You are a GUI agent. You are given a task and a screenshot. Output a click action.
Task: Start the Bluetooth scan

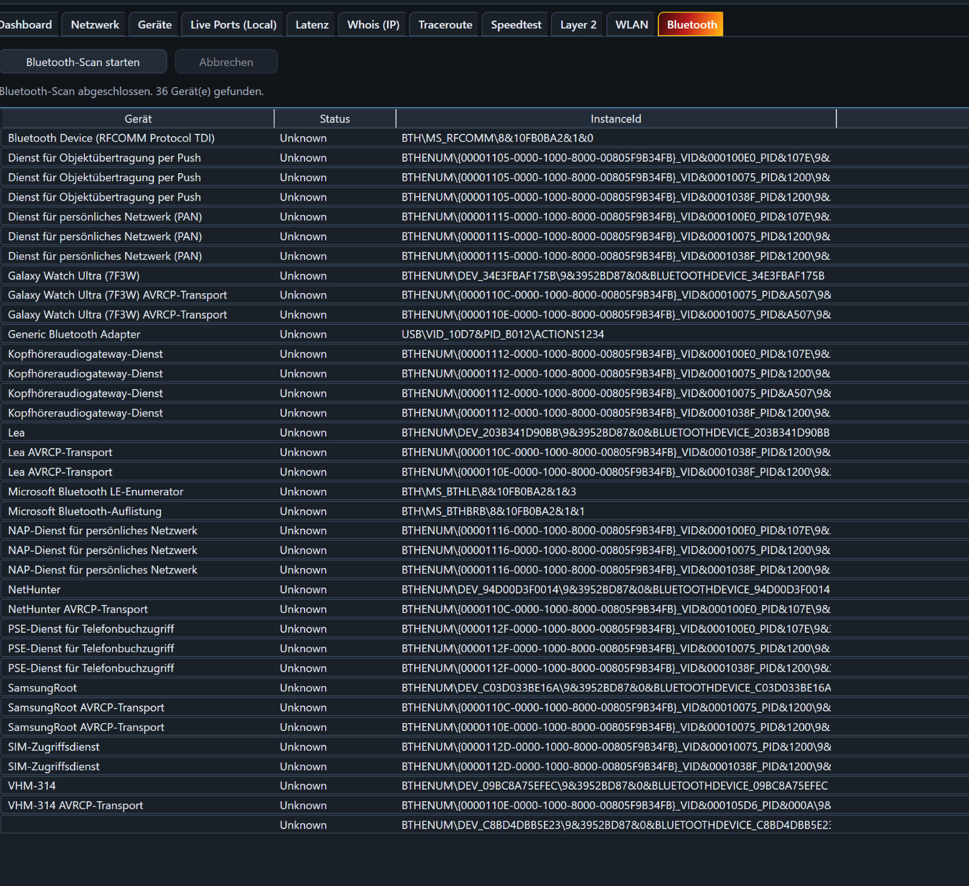83,62
